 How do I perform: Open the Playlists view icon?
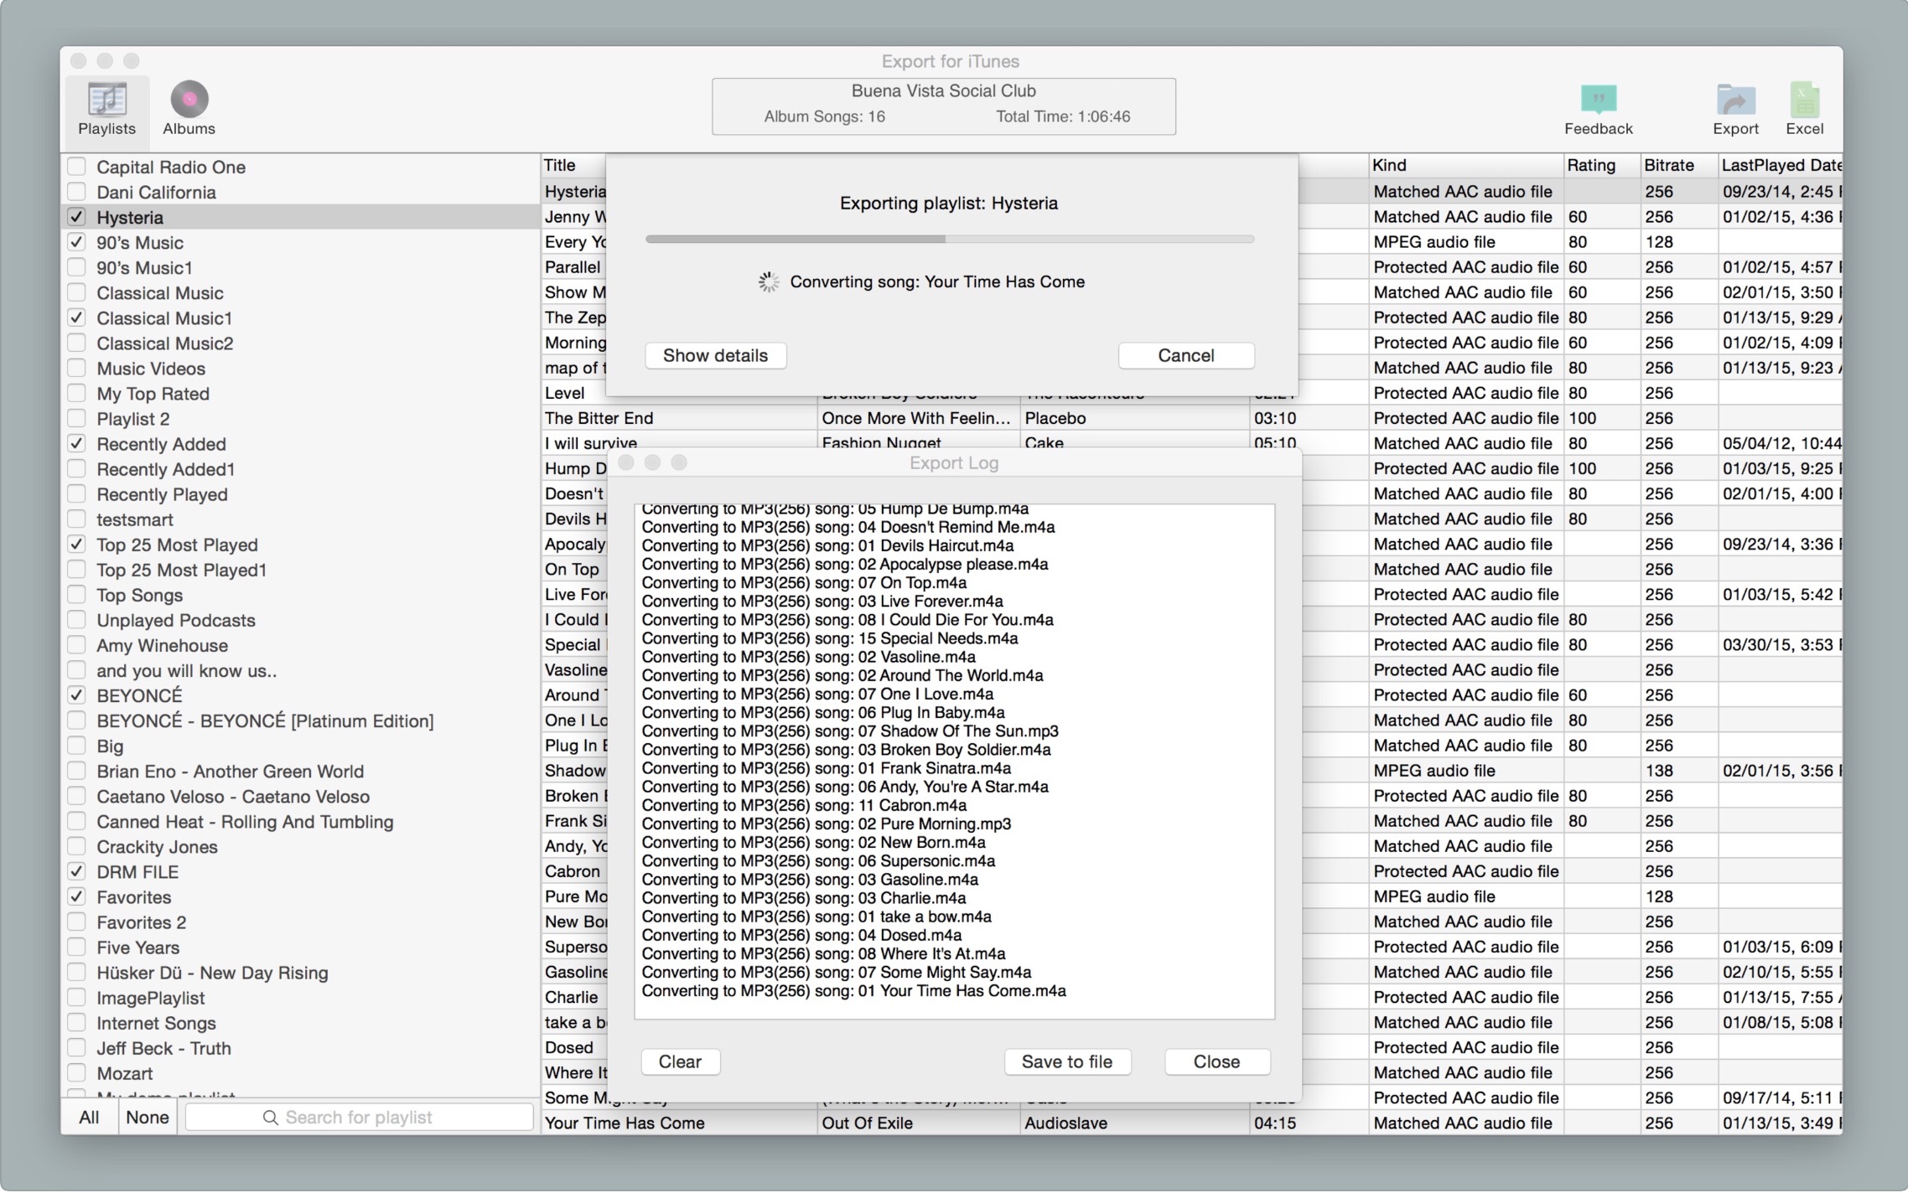coord(106,100)
